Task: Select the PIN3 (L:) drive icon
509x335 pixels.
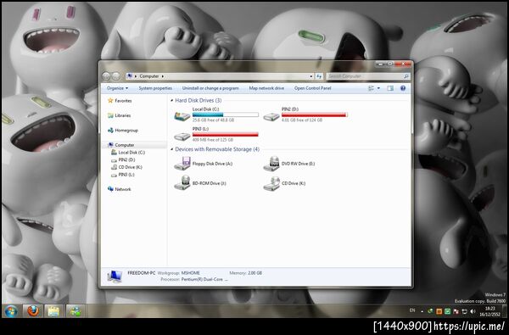Action: [x=182, y=136]
